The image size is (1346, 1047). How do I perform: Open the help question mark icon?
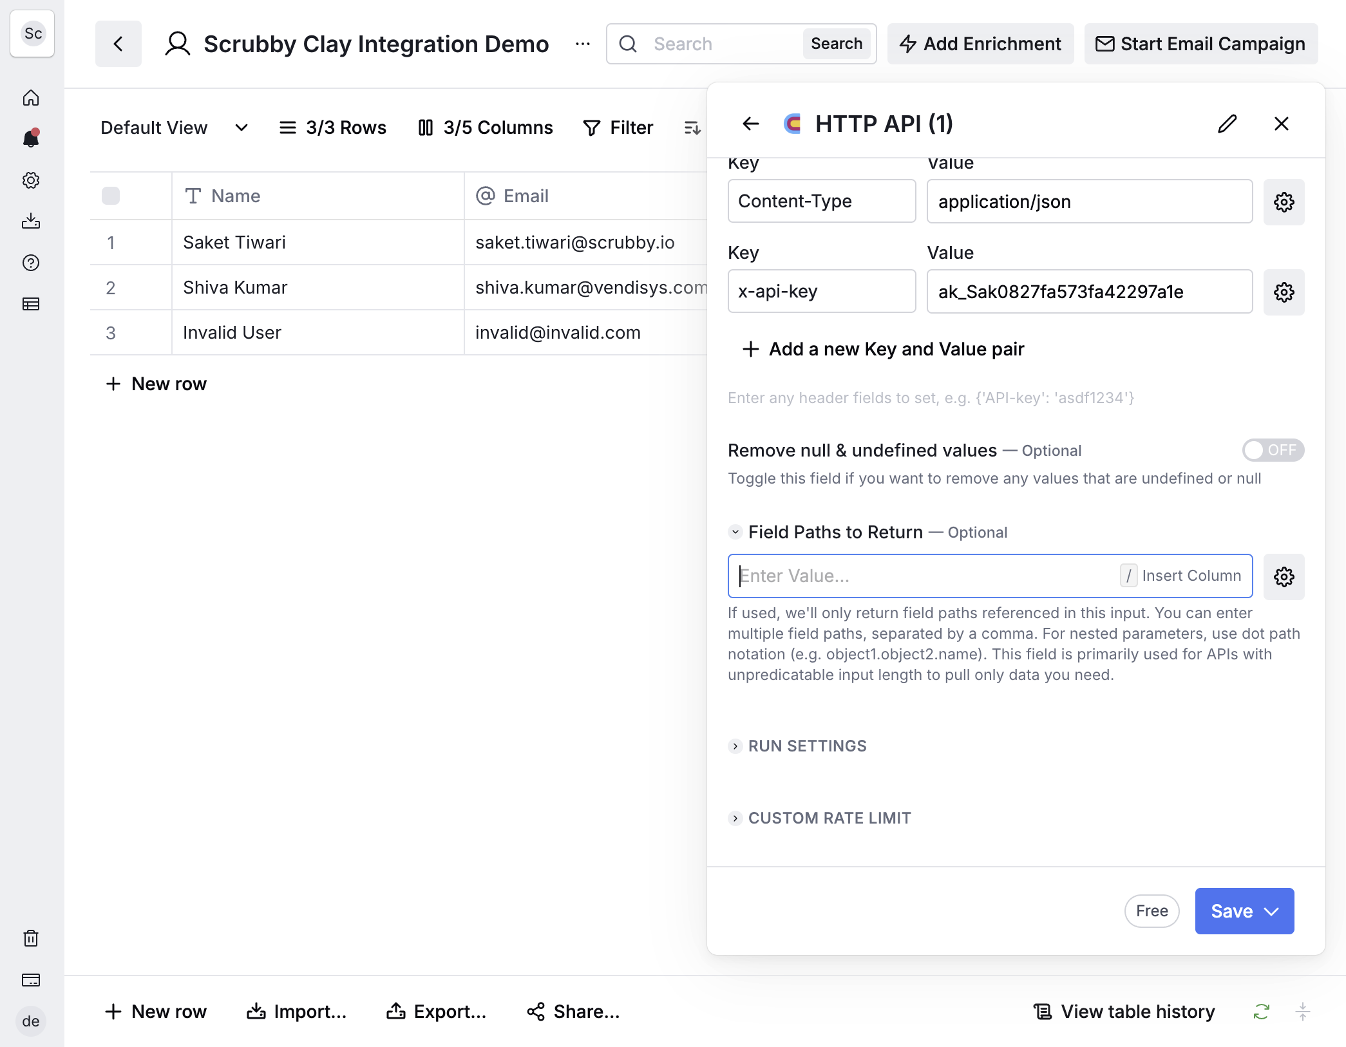pyautogui.click(x=31, y=263)
